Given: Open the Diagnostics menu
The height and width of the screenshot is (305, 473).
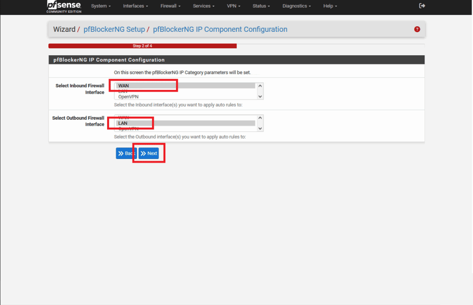Looking at the screenshot, I should [x=297, y=6].
